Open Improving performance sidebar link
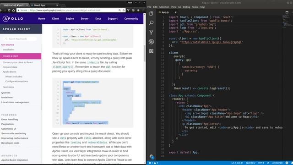Image resolution: width=293 pixels, height=165 pixels. [15, 138]
